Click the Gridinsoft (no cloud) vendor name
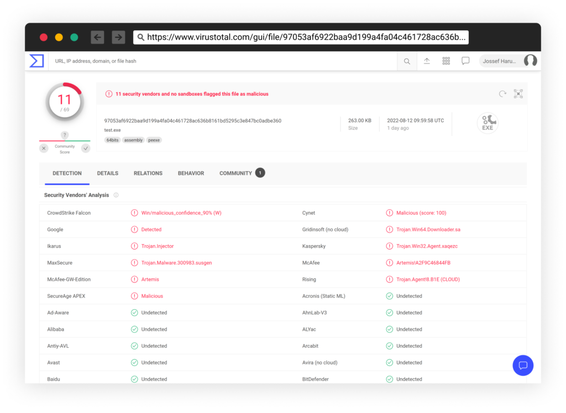Viewport: 566px width, 413px height. coord(325,229)
